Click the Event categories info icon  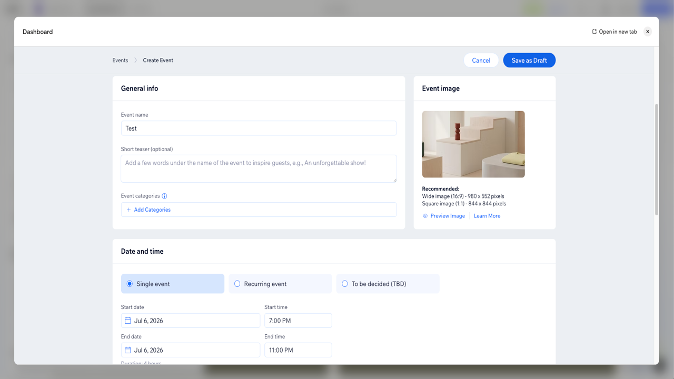(x=164, y=196)
